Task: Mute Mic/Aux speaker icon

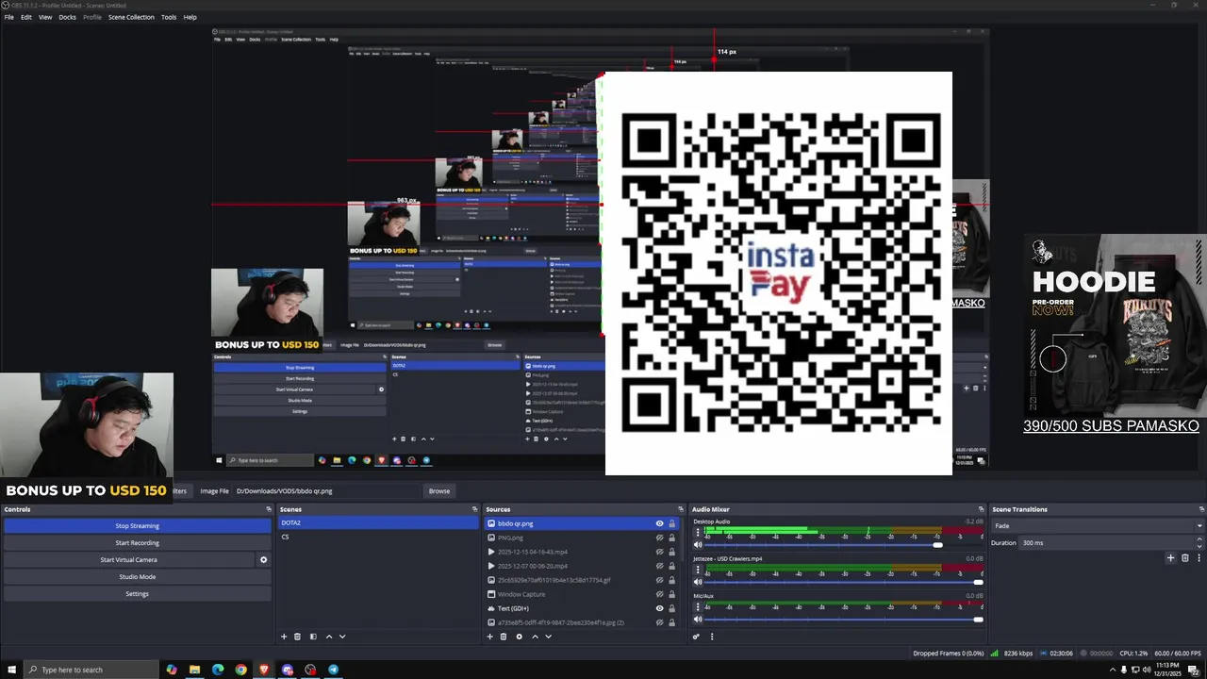Action: point(698,619)
